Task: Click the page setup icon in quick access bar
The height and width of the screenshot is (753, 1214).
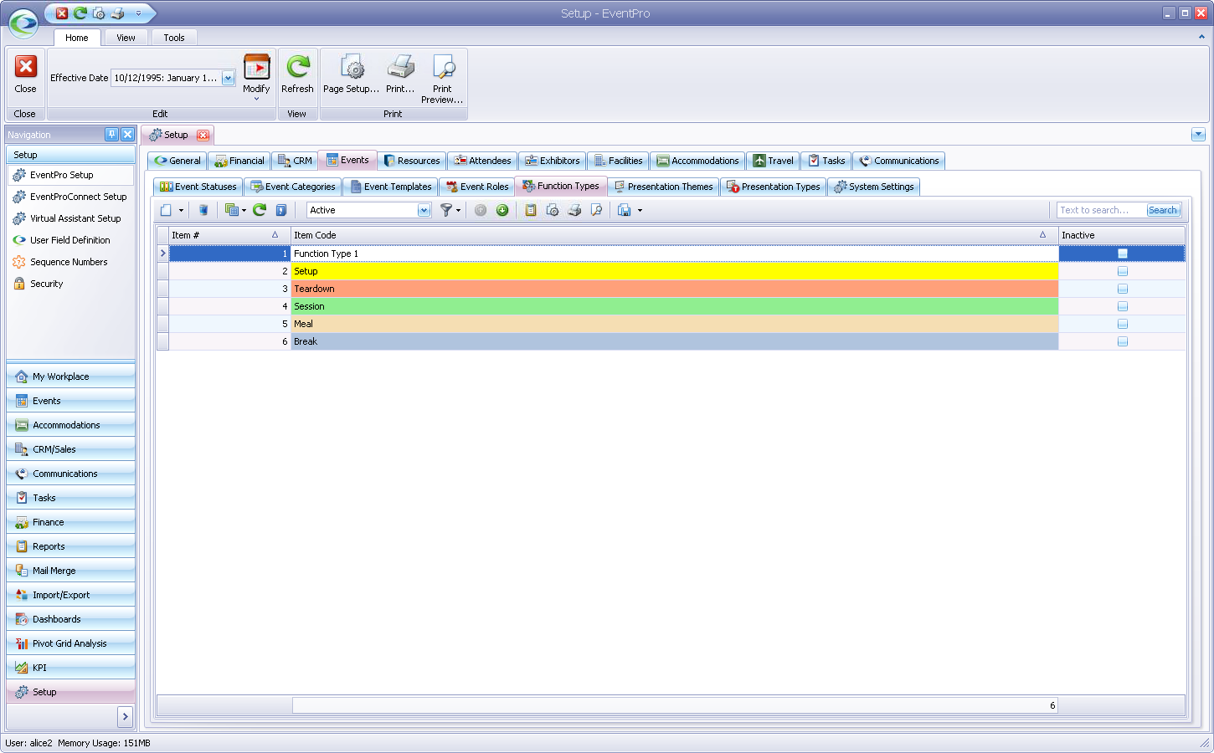Action: point(99,13)
